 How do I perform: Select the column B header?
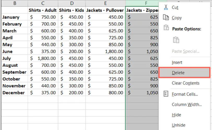click(x=14, y=3)
